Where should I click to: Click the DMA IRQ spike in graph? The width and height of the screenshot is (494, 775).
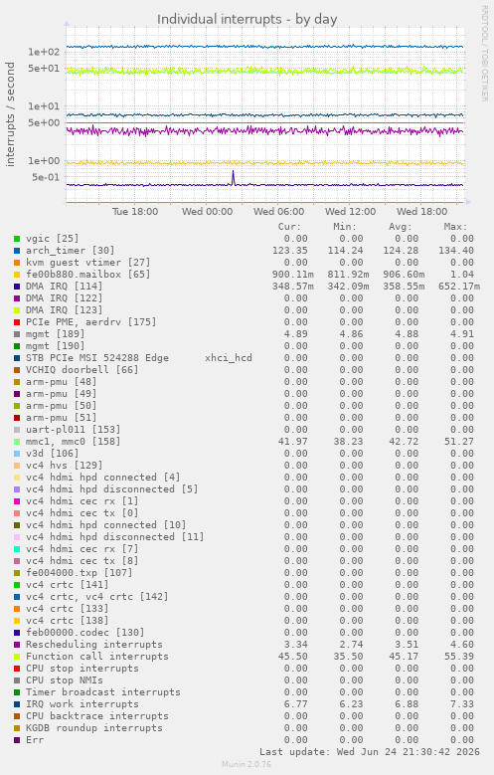234,177
